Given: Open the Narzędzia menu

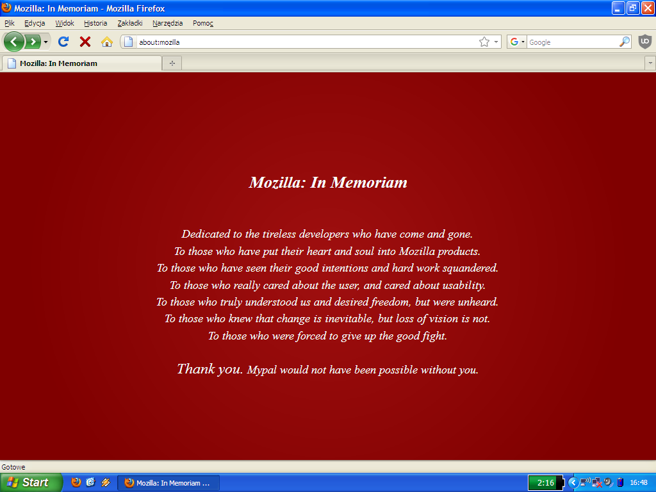Looking at the screenshot, I should tap(168, 23).
